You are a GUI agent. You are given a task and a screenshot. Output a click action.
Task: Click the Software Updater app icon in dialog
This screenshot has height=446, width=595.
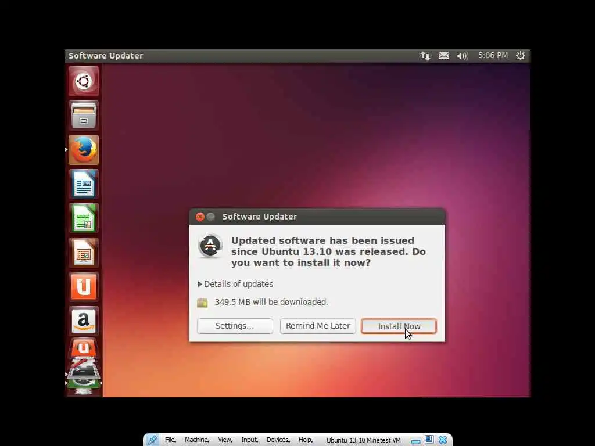point(210,246)
